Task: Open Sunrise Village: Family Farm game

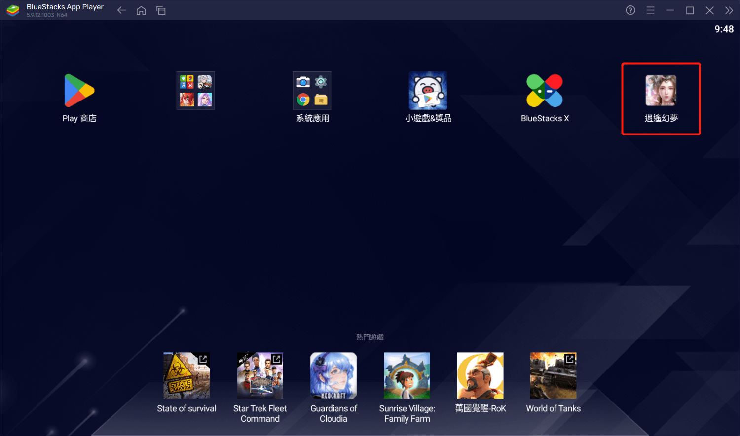Action: 407,375
